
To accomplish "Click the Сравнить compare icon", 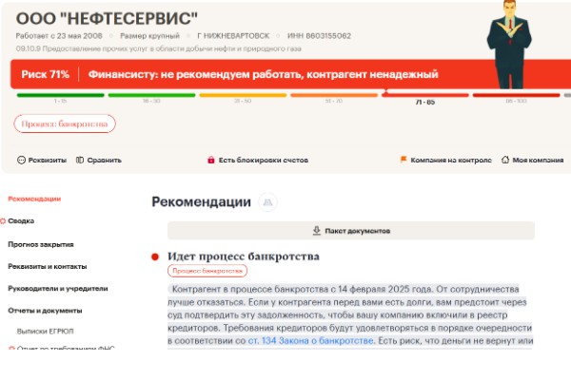I will click(x=80, y=160).
